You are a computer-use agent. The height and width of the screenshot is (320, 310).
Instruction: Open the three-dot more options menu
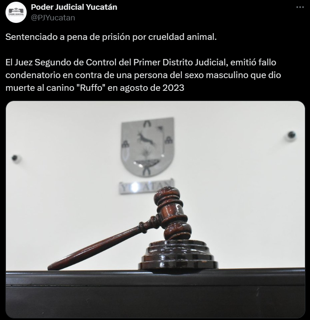click(300, 7)
